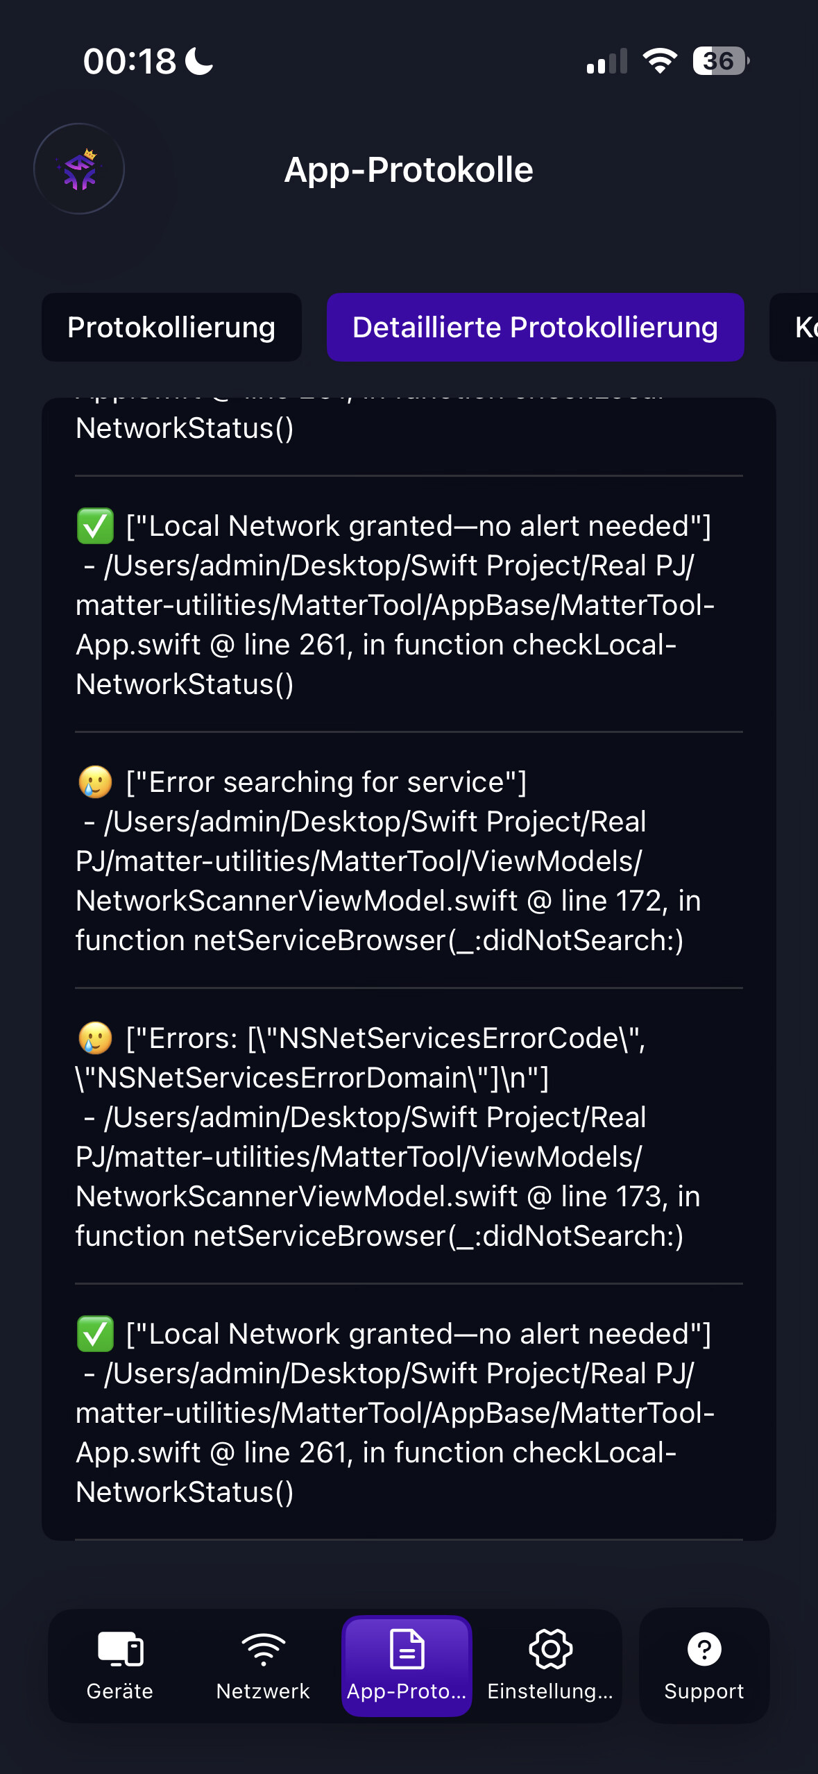Tap the Wi-Fi signal status icon
818x1774 pixels.
pos(660,61)
